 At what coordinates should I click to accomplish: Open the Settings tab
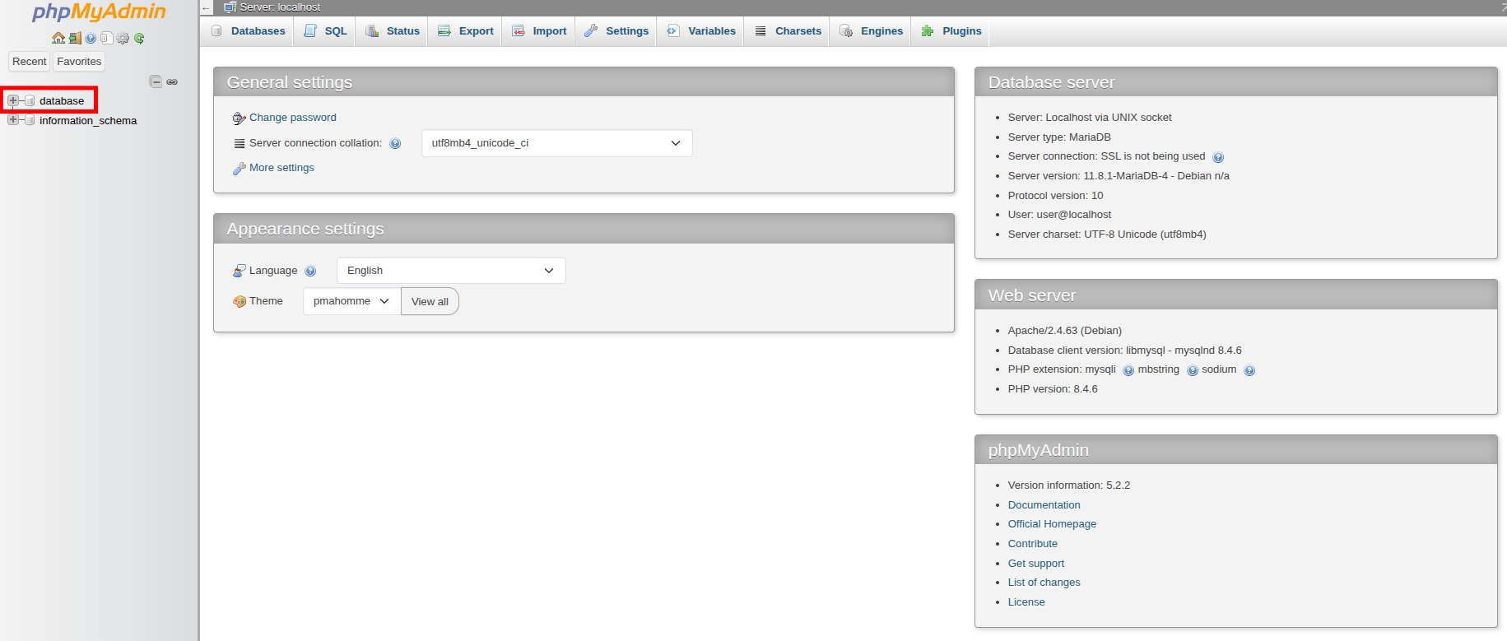point(616,31)
